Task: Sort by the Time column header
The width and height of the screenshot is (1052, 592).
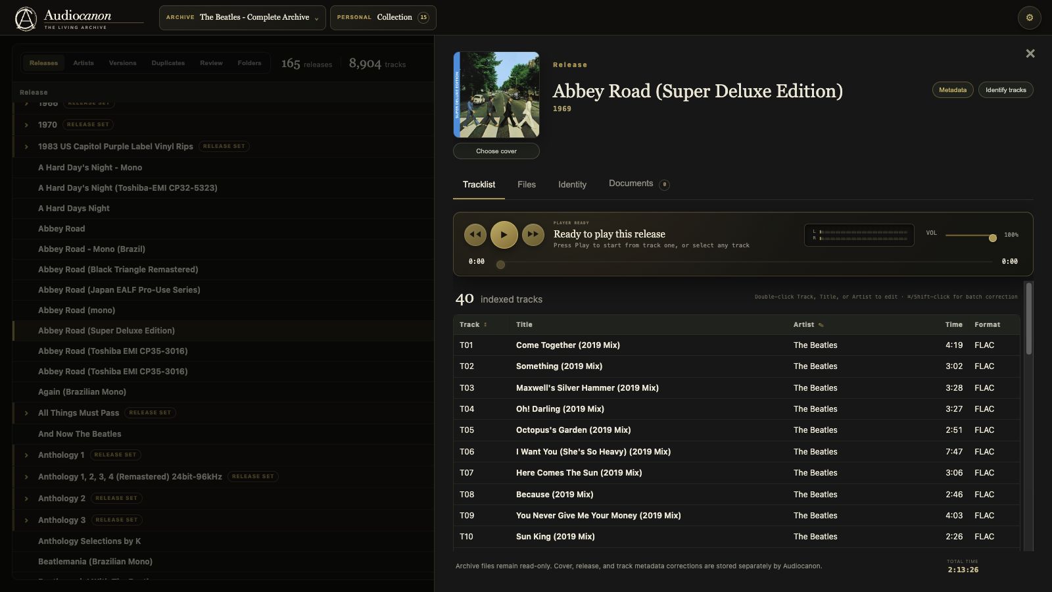Action: (954, 325)
